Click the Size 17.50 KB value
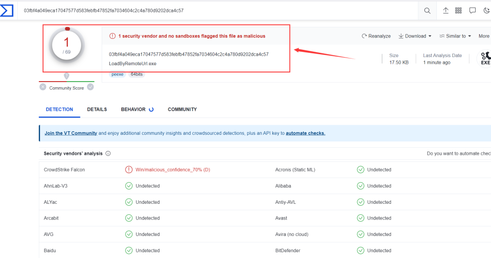 pos(399,63)
